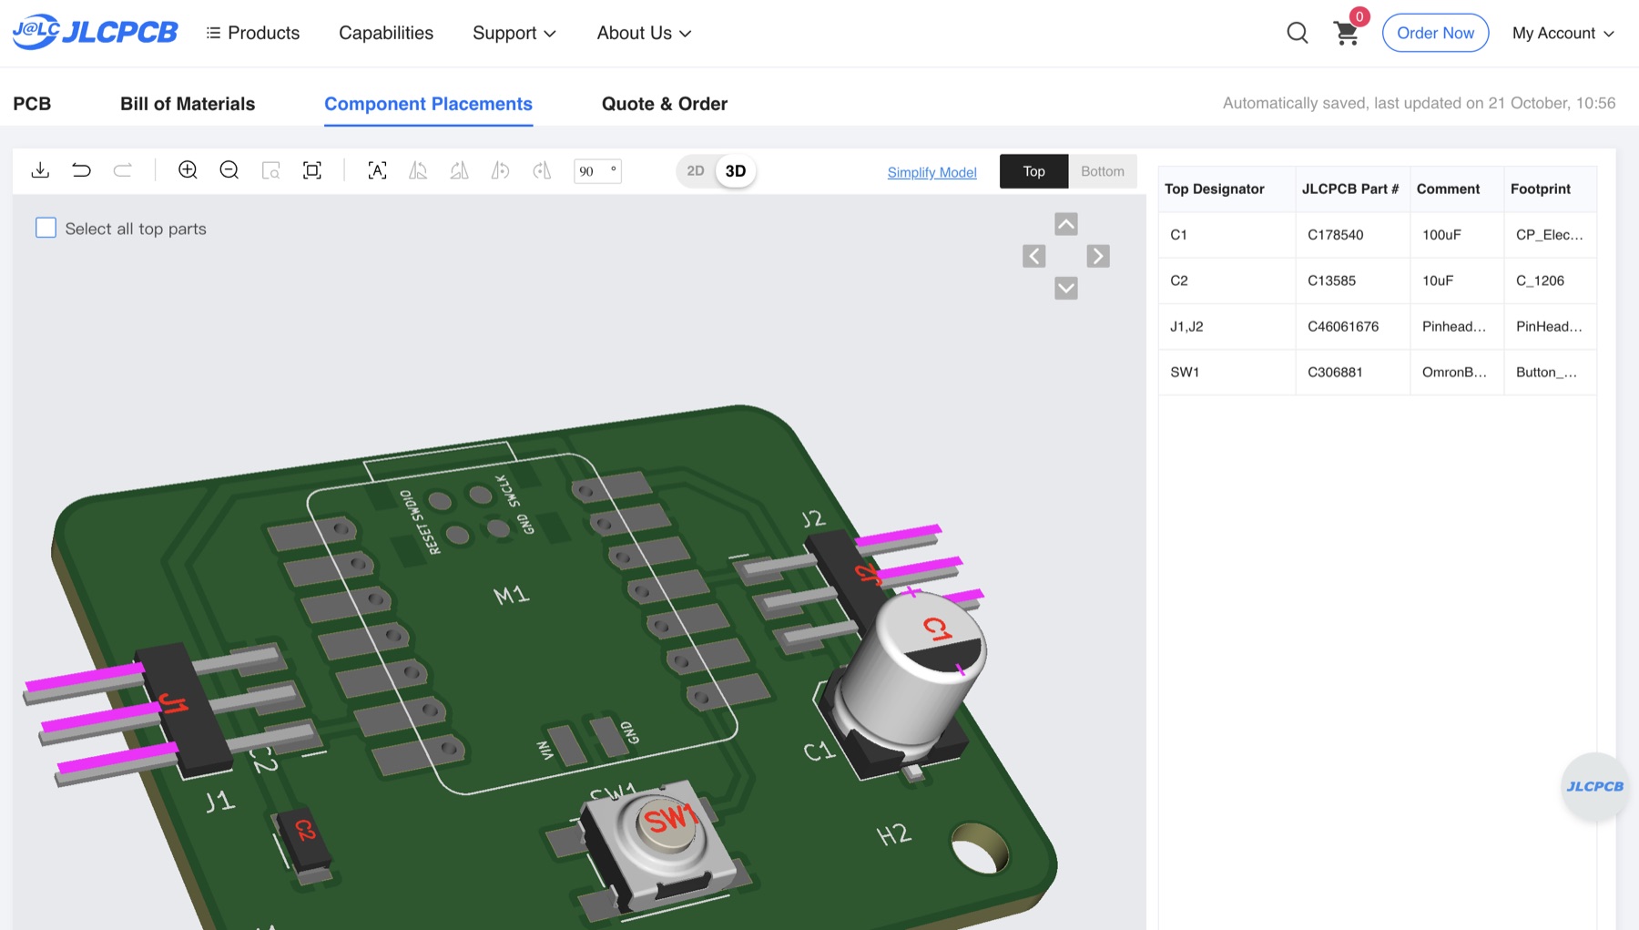Go to the Quote & Order tab

pos(665,104)
